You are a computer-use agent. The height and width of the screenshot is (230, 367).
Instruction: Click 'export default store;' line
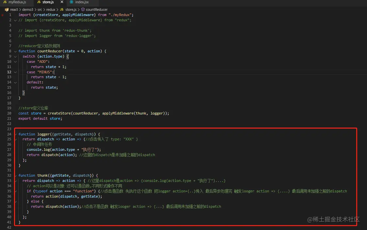coord(40,118)
